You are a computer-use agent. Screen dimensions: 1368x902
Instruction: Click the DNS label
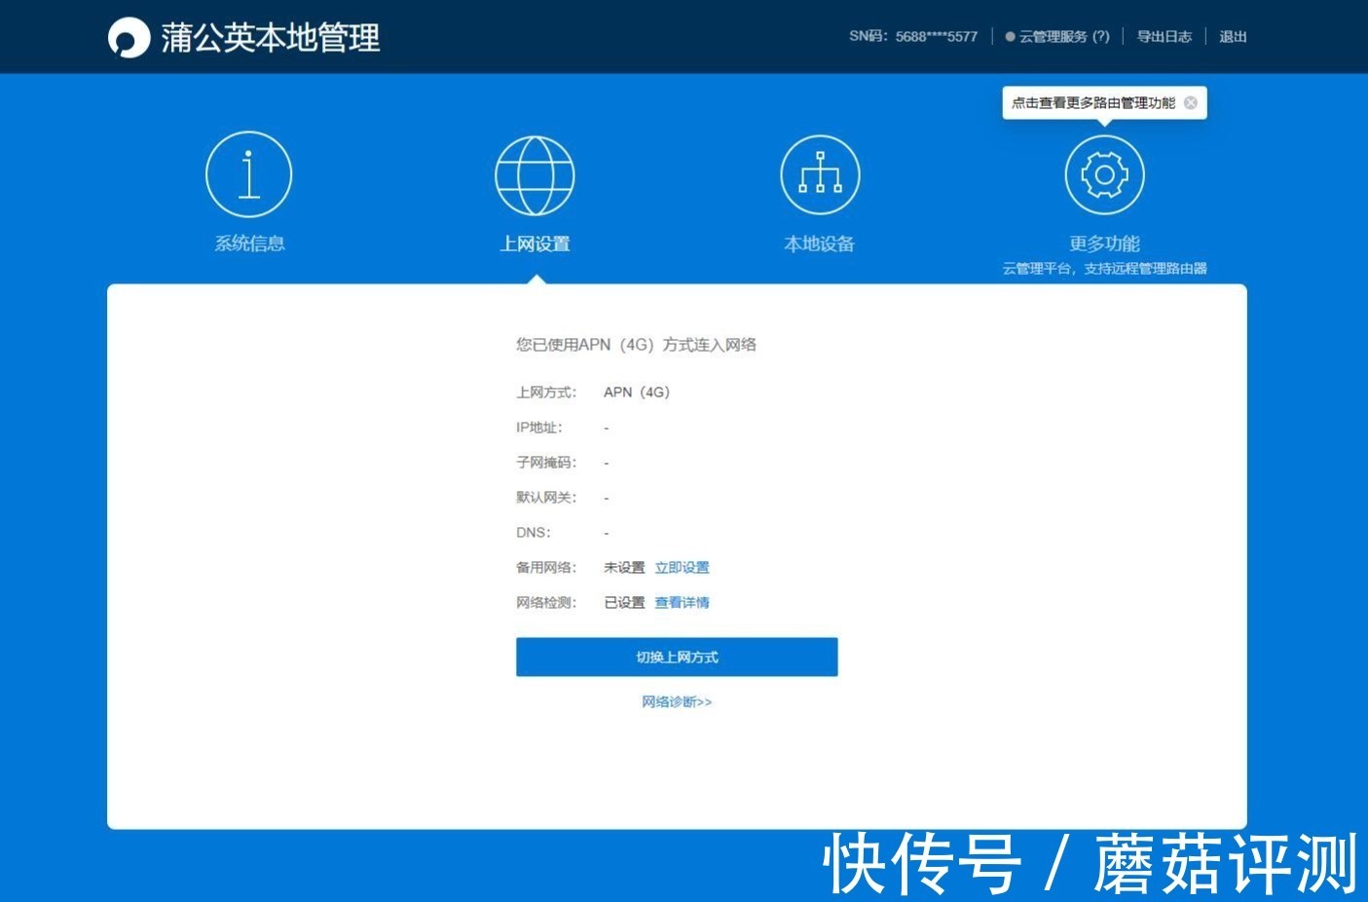point(534,532)
